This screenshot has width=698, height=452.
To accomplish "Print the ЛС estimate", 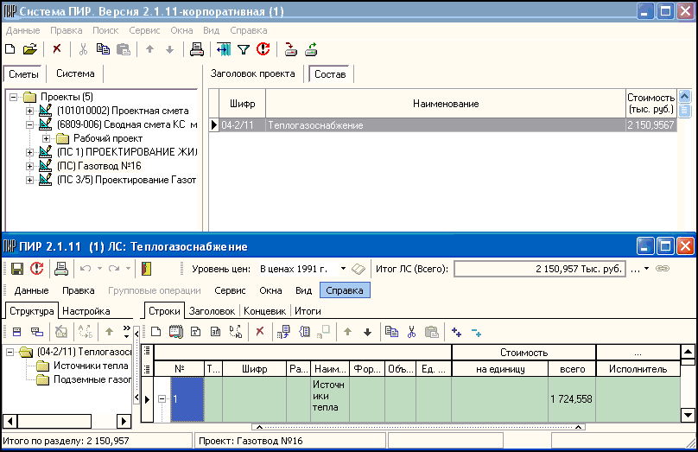I will 61,269.
